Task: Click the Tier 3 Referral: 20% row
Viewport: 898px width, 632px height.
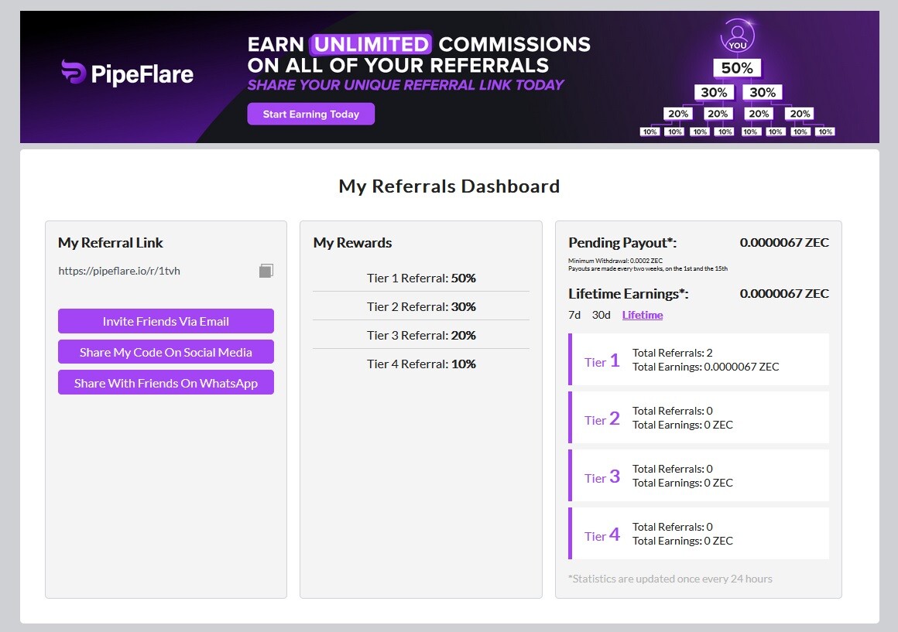Action: pyautogui.click(x=421, y=336)
